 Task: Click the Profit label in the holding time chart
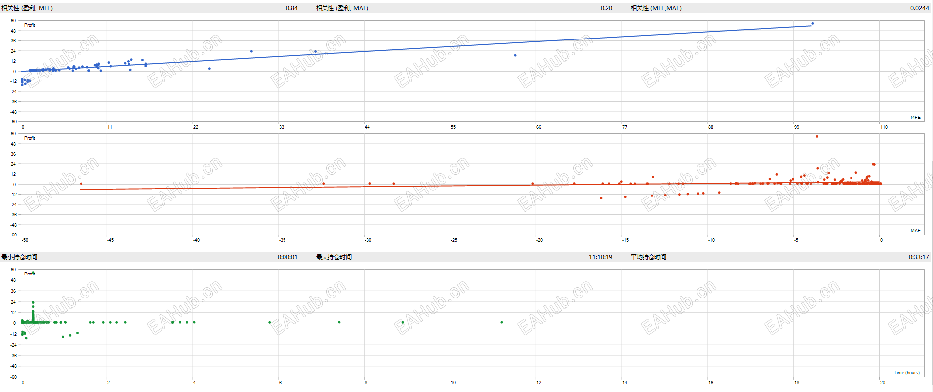[x=30, y=274]
